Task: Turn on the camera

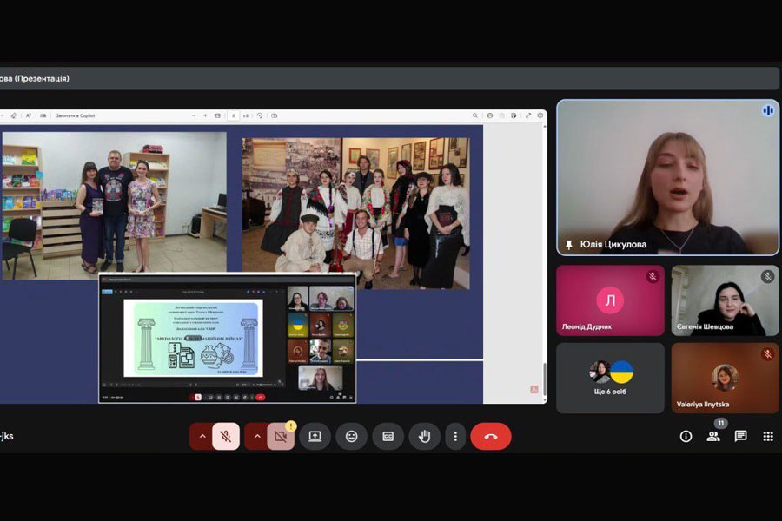Action: click(x=281, y=436)
